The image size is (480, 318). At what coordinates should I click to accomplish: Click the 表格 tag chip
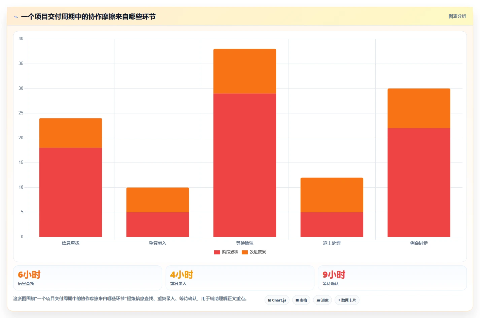tap(301, 300)
